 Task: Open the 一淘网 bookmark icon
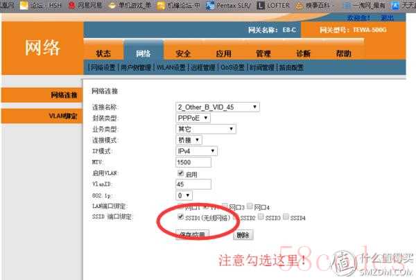click(x=346, y=6)
